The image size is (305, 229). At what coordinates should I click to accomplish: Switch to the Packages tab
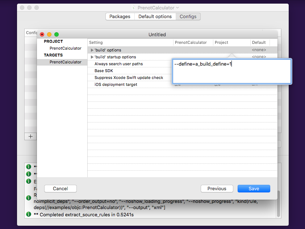tap(120, 17)
